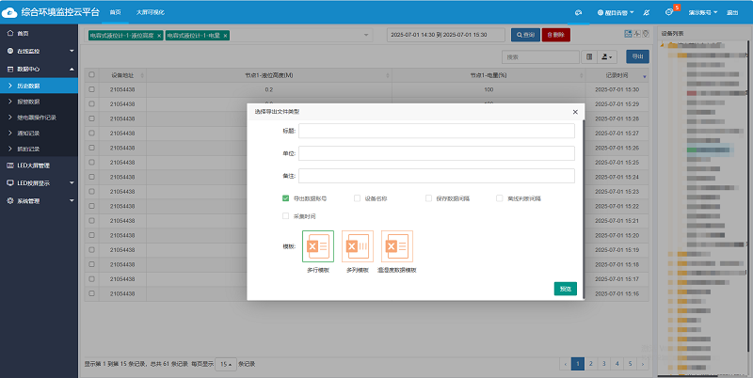The image size is (753, 378).
Task: Click the cloud platform logo icon
Action: 9,12
